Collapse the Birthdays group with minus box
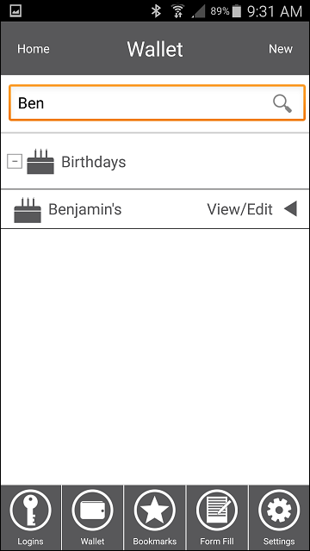 (x=15, y=162)
